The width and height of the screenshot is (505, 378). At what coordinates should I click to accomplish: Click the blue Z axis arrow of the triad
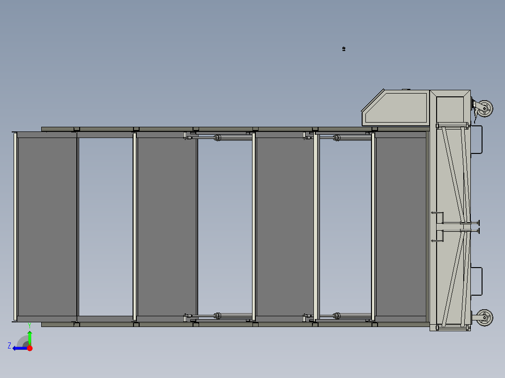[19, 349]
